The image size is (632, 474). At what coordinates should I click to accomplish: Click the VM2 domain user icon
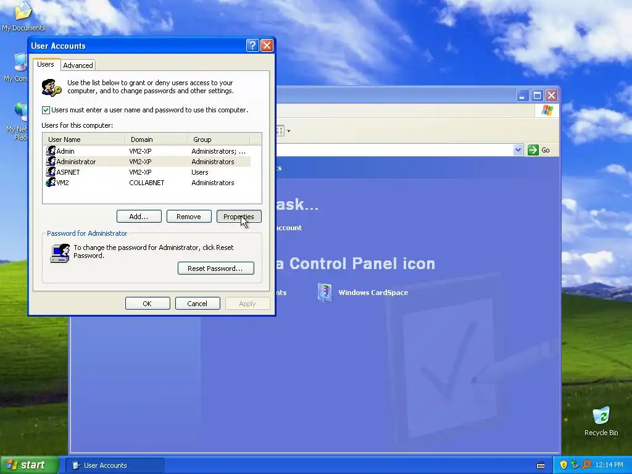pos(51,182)
